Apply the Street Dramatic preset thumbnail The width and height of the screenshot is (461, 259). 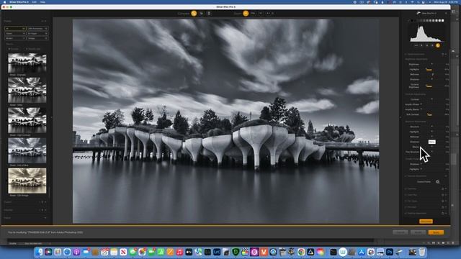pos(27,63)
